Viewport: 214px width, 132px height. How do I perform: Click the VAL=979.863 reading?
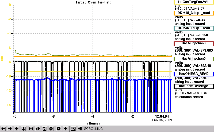click(x=201, y=51)
